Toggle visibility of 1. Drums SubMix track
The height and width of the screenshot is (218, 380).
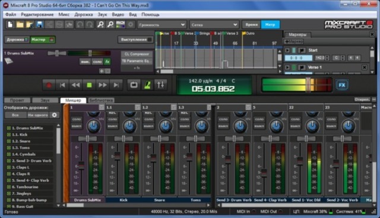point(9,128)
